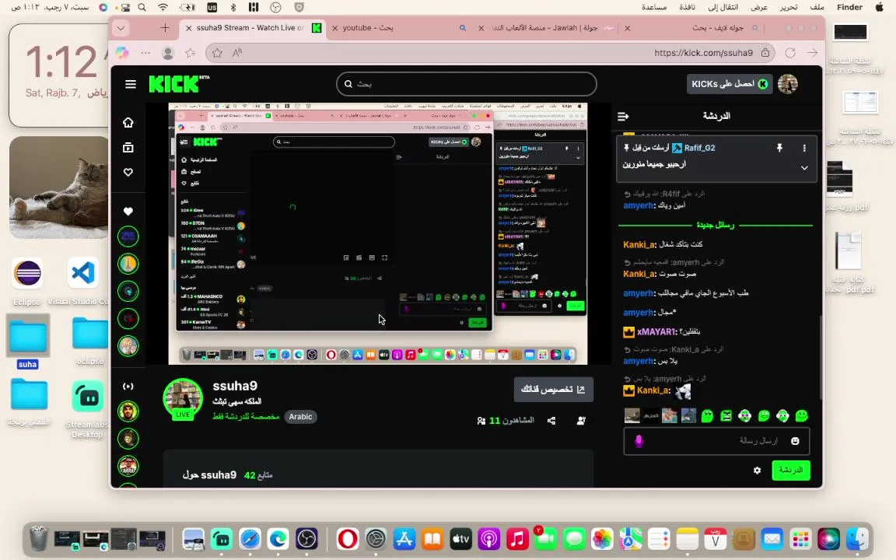Viewport: 896px width, 560px height.
Task: Open ssuha9 profile avatar with LIVE badge
Action: pos(183,399)
